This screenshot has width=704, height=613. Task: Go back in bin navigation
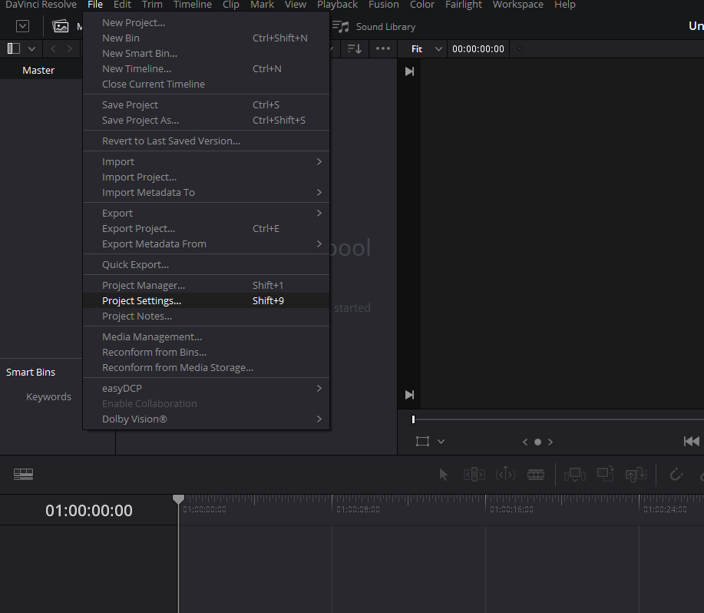pos(53,48)
